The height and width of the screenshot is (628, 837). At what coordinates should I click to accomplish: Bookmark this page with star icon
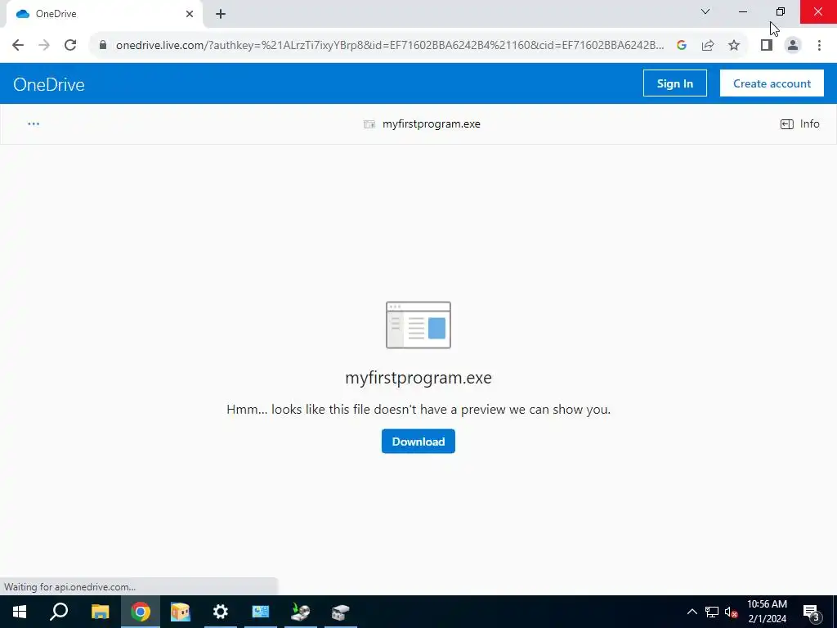[x=734, y=46]
